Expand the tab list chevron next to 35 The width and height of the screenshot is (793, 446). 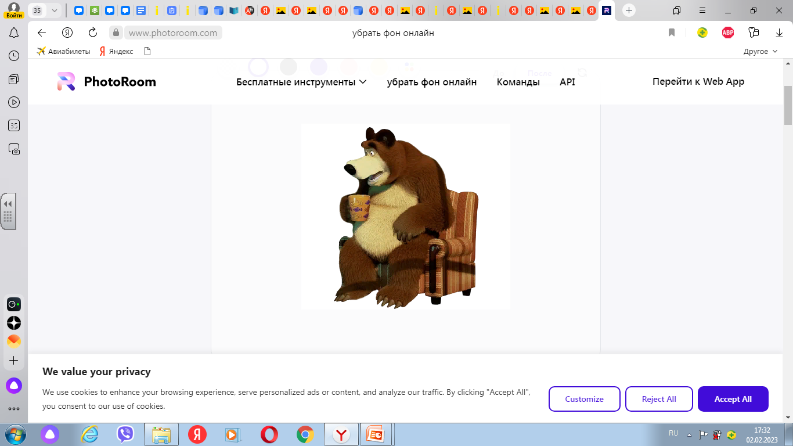point(55,10)
